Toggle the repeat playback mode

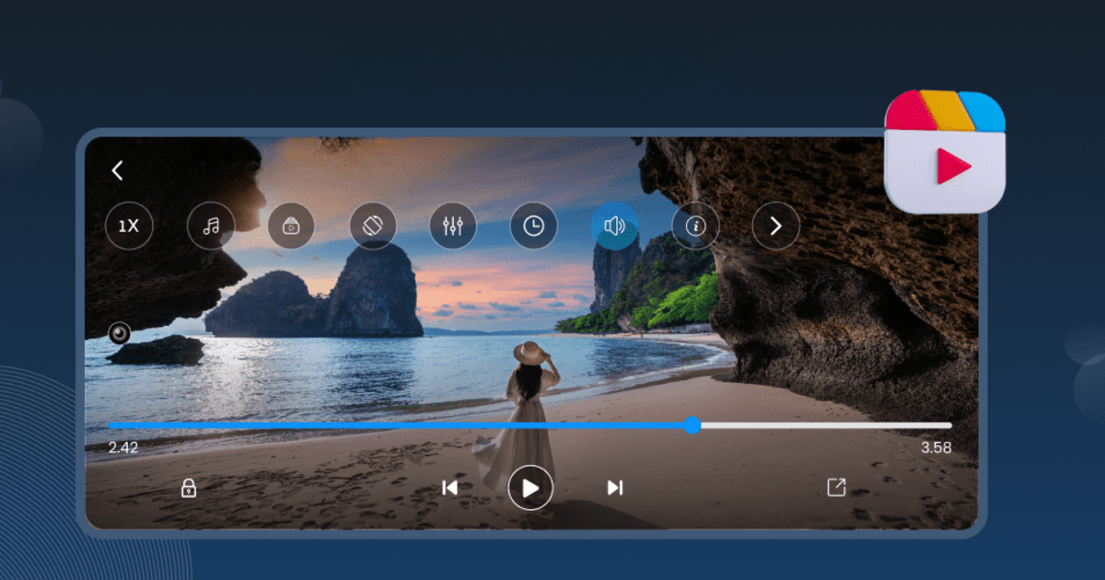118,333
